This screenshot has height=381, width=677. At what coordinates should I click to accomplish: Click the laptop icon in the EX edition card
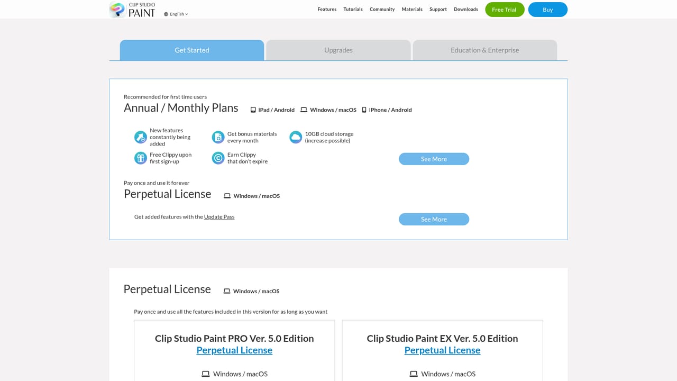414,374
